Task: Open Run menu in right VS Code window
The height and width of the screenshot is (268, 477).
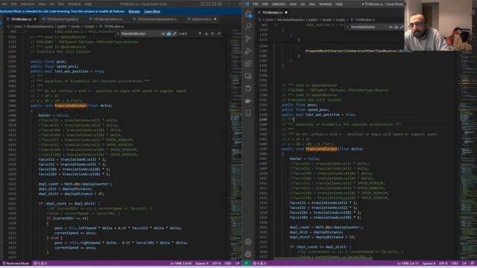Action: (312, 4)
